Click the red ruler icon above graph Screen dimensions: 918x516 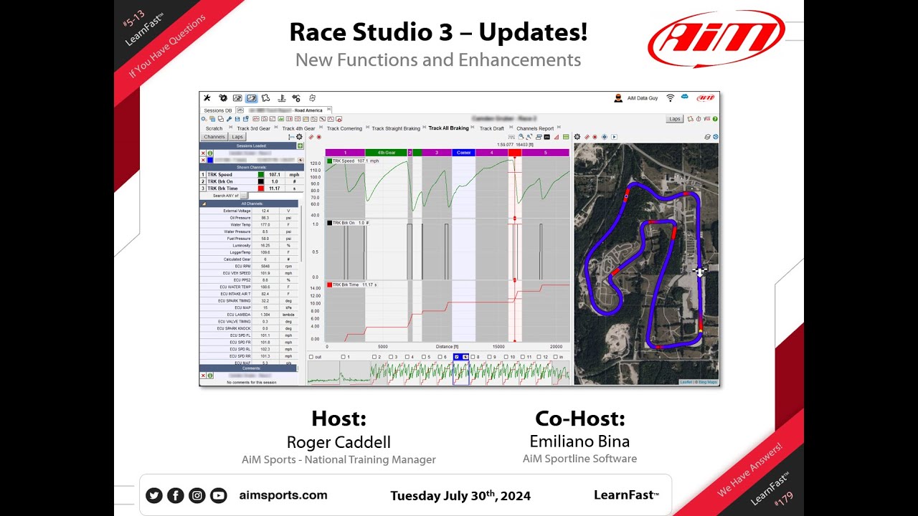pyautogui.click(x=311, y=137)
